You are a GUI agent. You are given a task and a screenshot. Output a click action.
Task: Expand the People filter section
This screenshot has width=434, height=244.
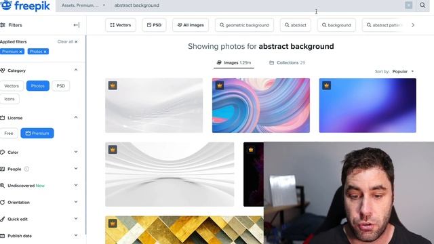pyautogui.click(x=76, y=169)
